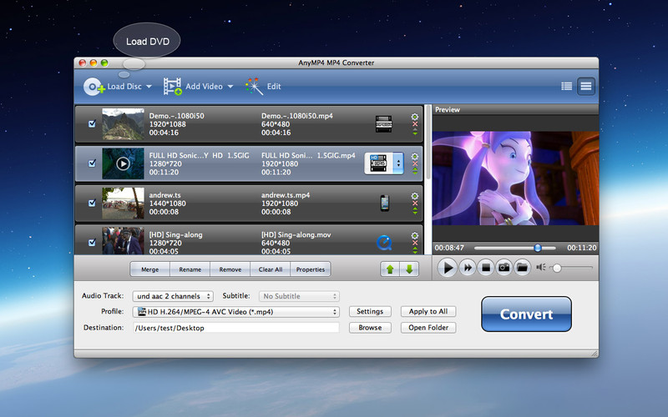Move selected item down with green arrow
668x417 pixels.
coord(409,269)
